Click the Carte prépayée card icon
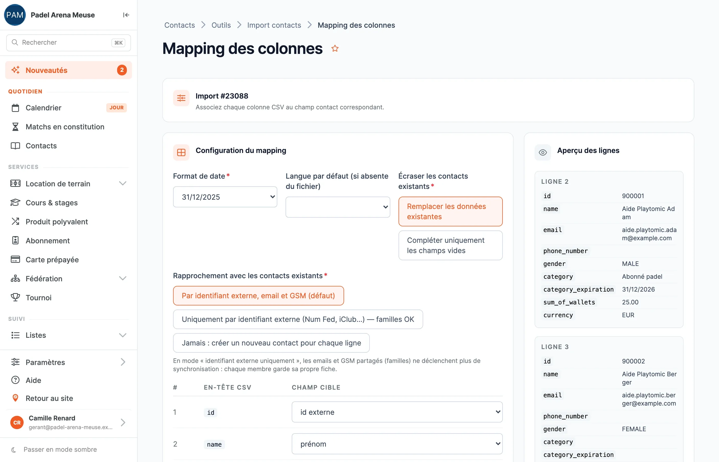The image size is (719, 462). pos(15,259)
